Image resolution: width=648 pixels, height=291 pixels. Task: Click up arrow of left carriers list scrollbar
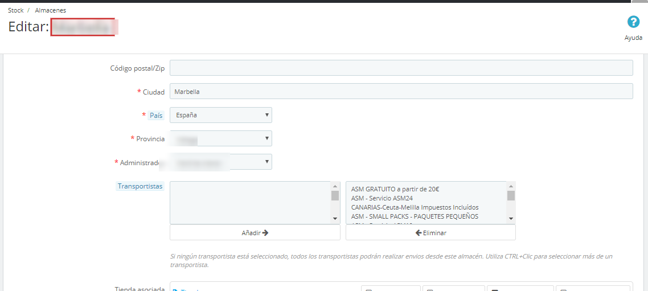coord(335,186)
